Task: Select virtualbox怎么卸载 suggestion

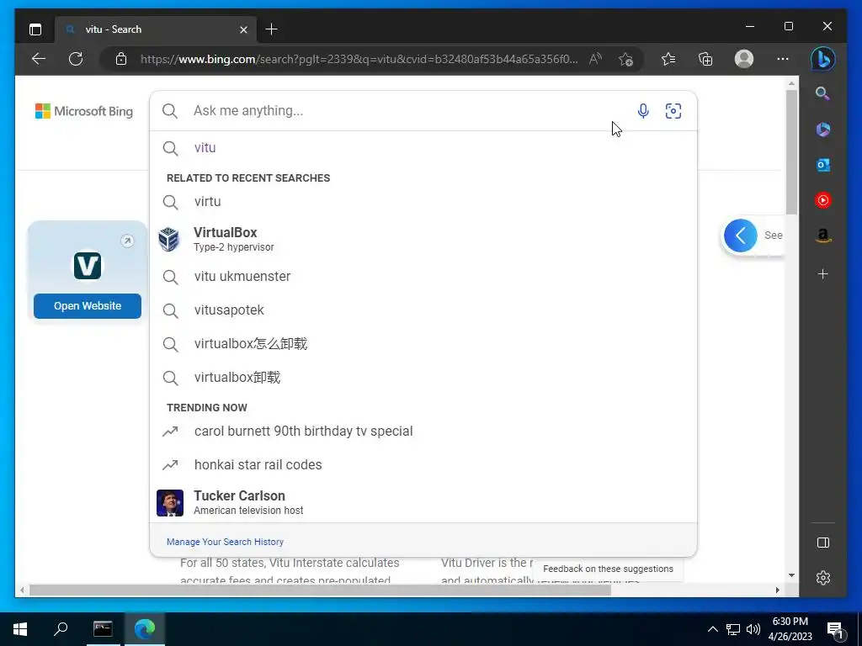Action: 423,344
